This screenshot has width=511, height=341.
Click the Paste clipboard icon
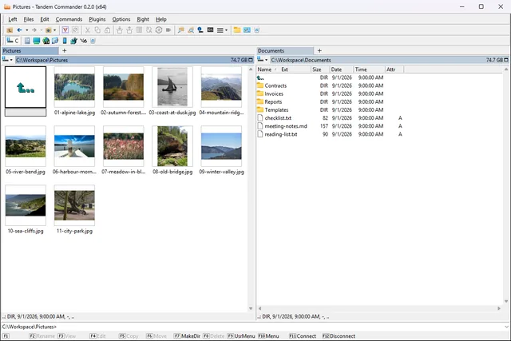coord(107,30)
